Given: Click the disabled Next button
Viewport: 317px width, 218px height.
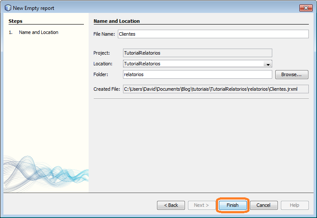Looking at the screenshot, I should (201, 205).
